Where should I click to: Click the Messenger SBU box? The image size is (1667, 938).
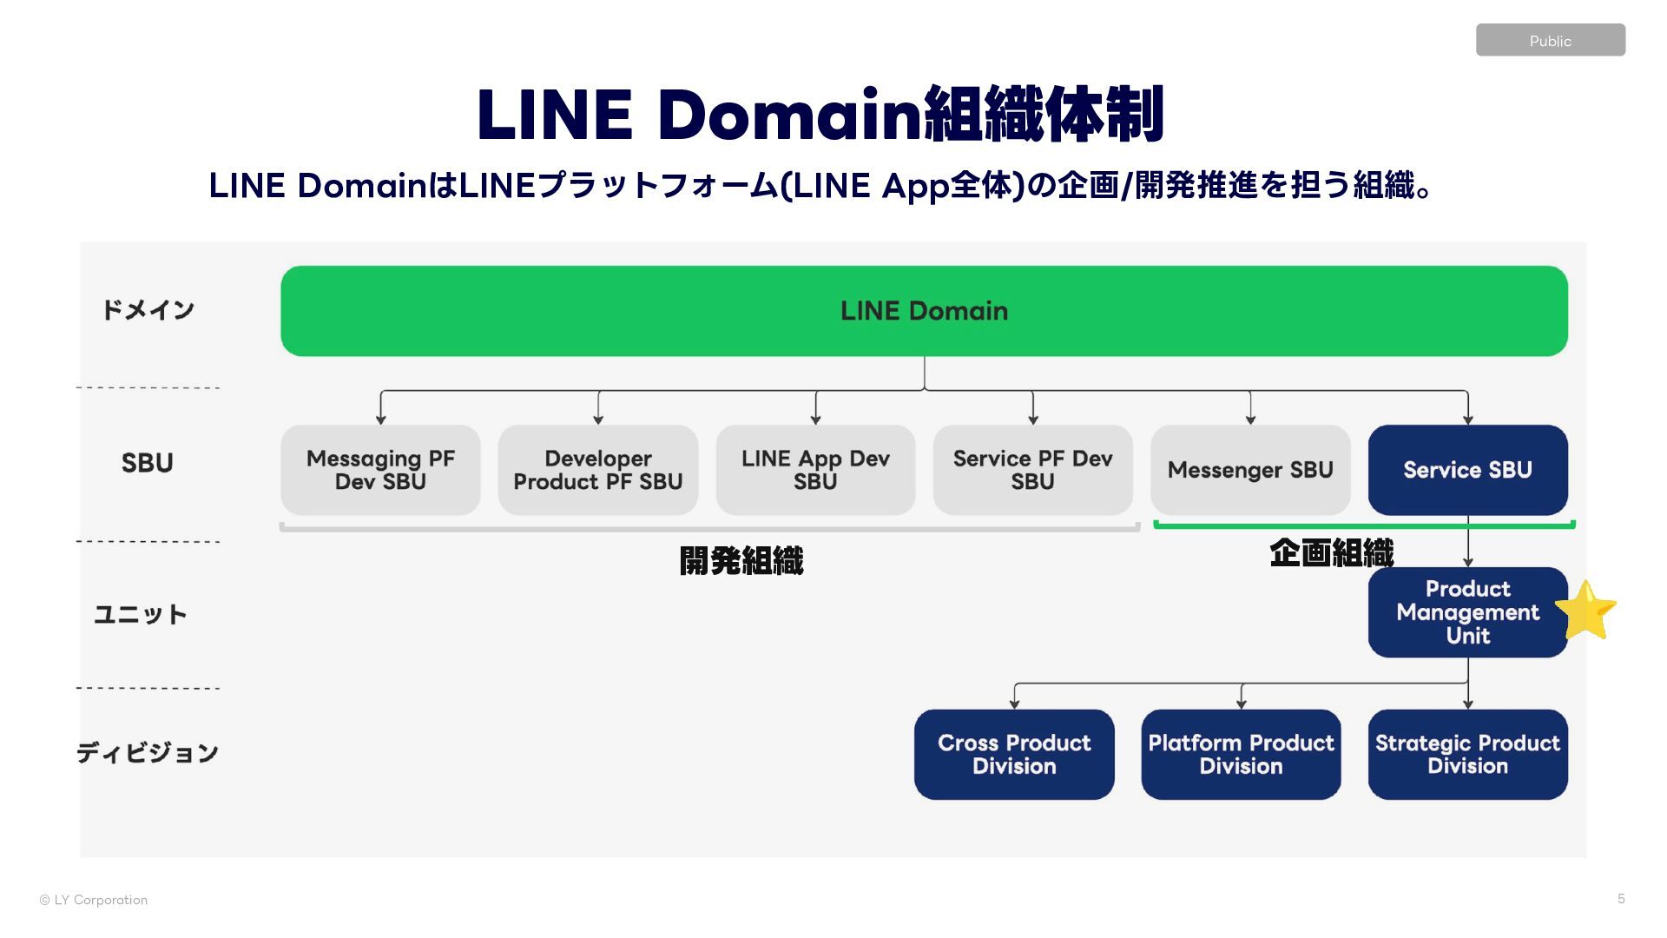click(x=1249, y=470)
